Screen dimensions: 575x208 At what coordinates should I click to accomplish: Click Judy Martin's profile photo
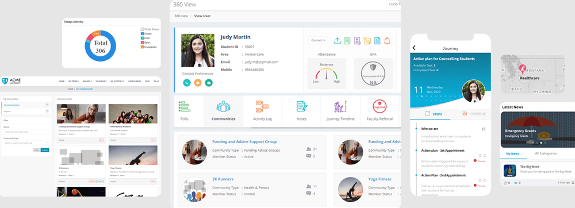[x=198, y=51]
